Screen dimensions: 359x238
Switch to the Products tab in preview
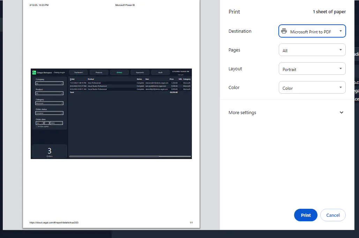(99, 72)
